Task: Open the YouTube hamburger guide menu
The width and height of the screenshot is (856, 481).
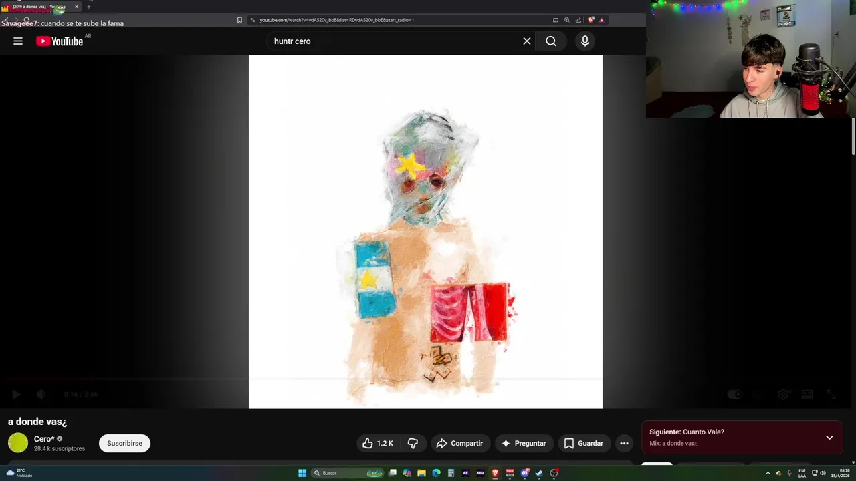Action: [18, 41]
